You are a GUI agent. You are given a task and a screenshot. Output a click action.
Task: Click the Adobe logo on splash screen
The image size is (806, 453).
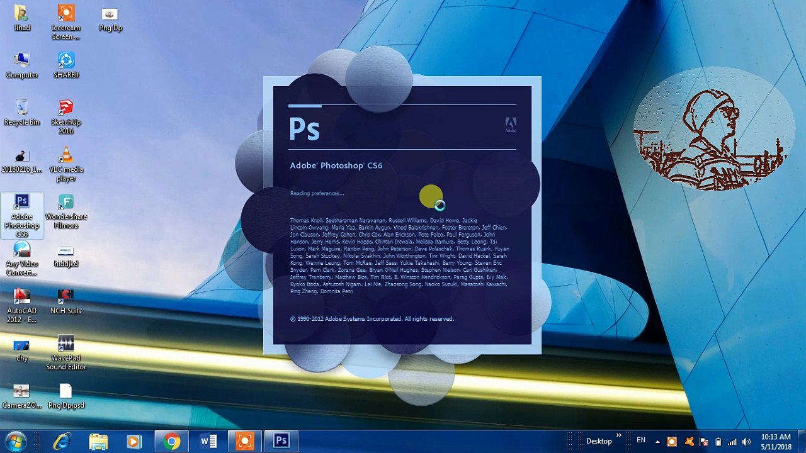(x=511, y=125)
